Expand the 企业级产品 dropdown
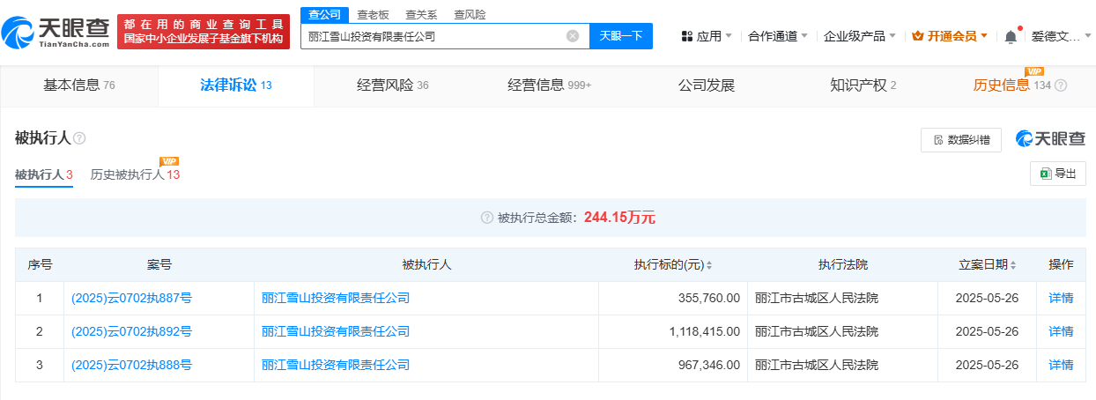This screenshot has height=400, width=1096. (859, 36)
